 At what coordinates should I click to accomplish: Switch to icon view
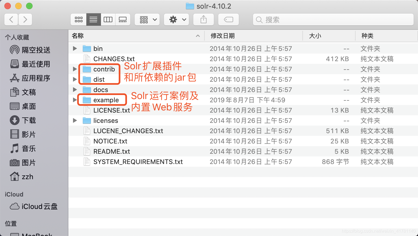(x=79, y=19)
